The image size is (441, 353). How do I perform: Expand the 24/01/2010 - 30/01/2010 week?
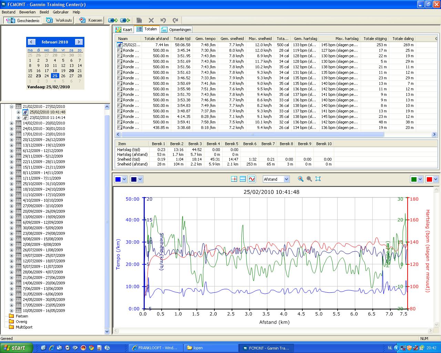coord(11,129)
